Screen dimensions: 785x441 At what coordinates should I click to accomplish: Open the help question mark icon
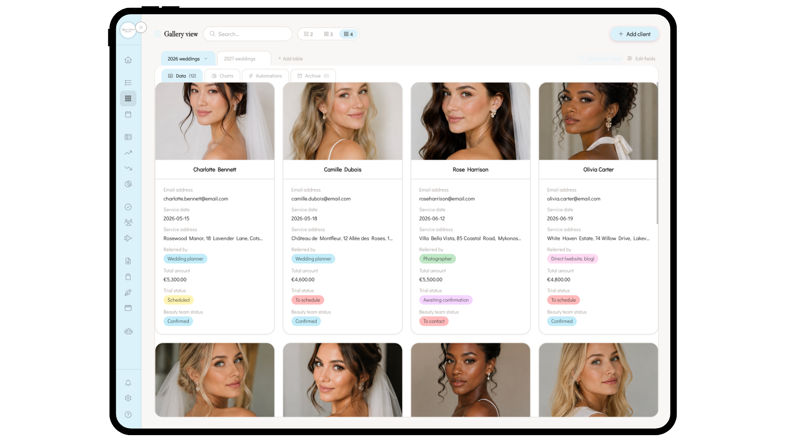point(128,414)
